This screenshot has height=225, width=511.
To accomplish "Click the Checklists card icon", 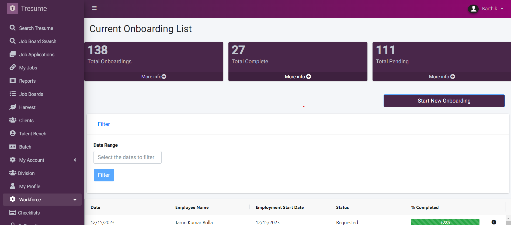I will (12, 212).
